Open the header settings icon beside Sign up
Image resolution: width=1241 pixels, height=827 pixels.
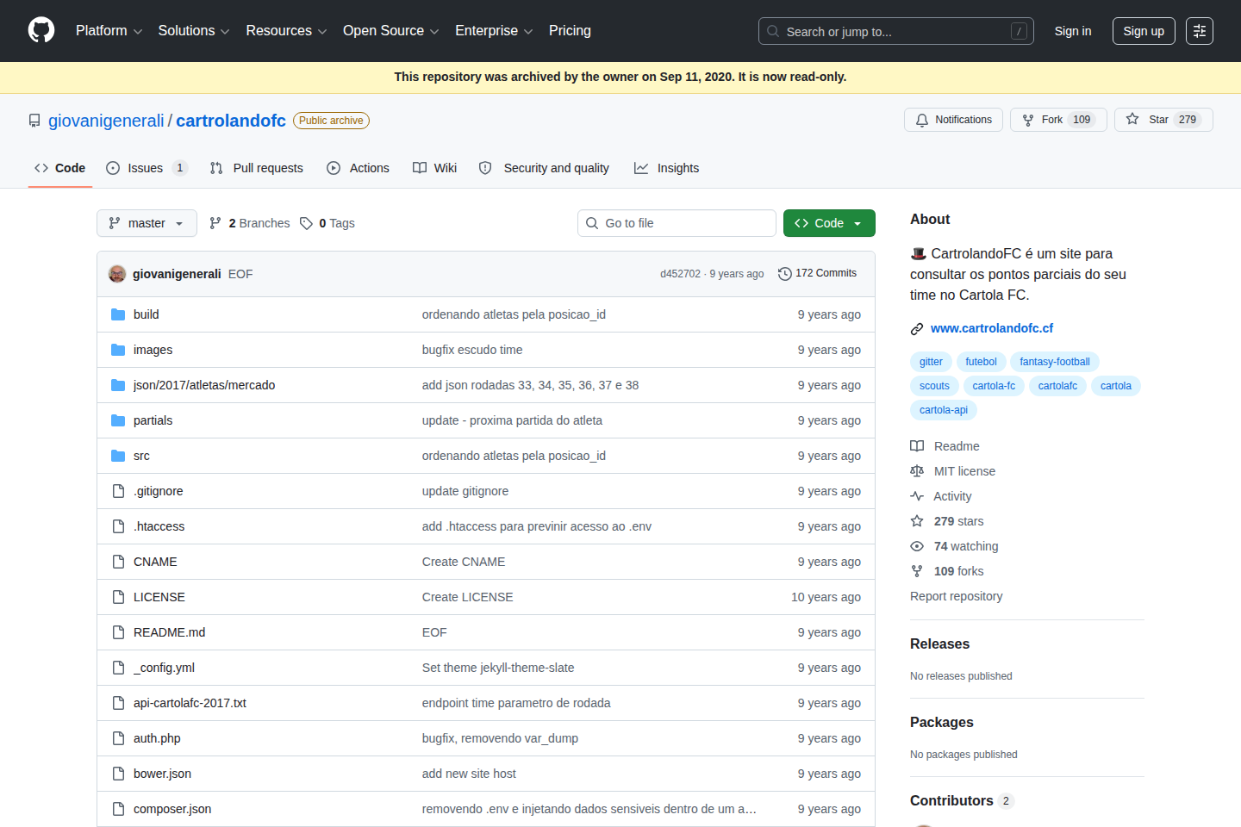[1199, 31]
